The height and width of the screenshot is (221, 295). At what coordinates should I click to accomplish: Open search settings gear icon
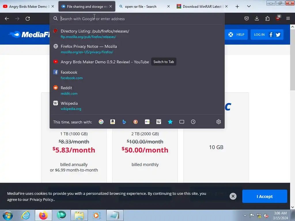[219, 122]
